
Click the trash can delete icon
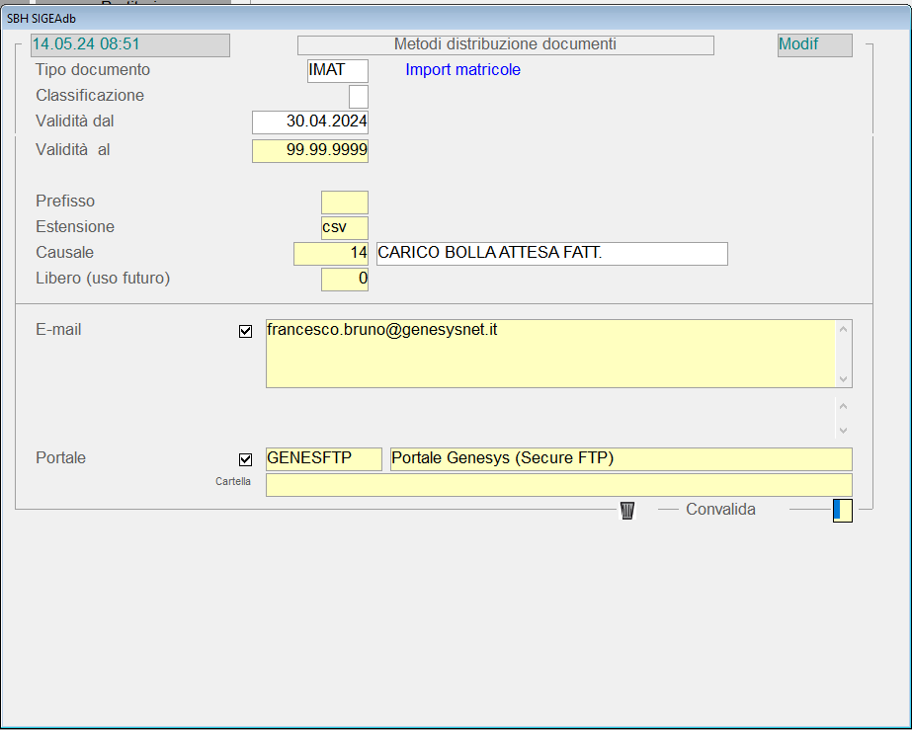626,510
